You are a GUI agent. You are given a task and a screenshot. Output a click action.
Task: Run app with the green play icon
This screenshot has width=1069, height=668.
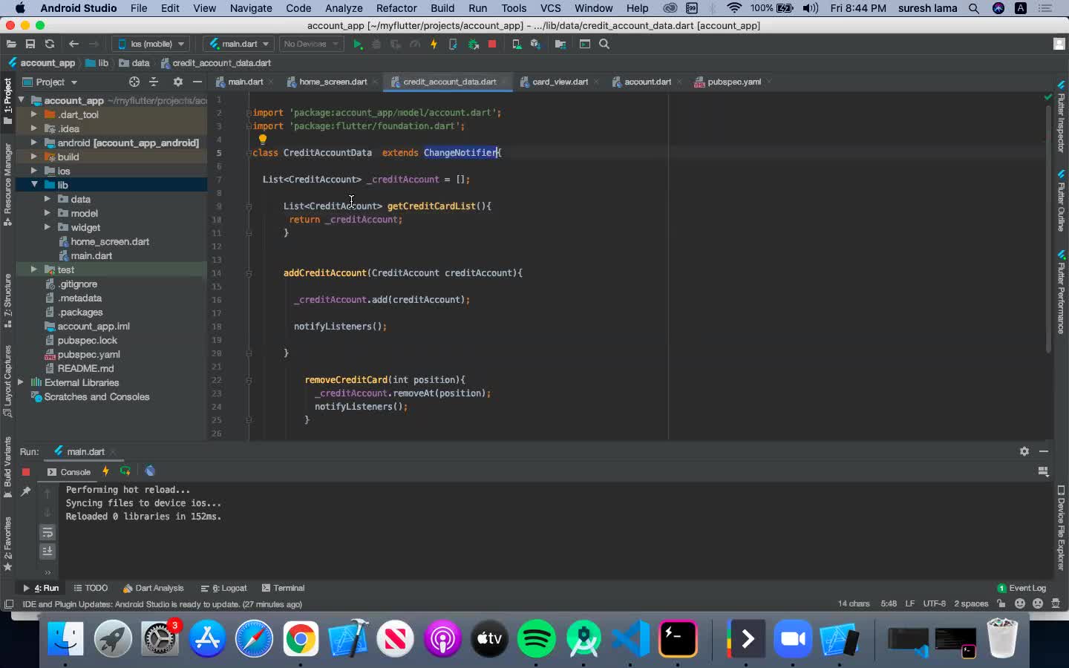pos(357,44)
